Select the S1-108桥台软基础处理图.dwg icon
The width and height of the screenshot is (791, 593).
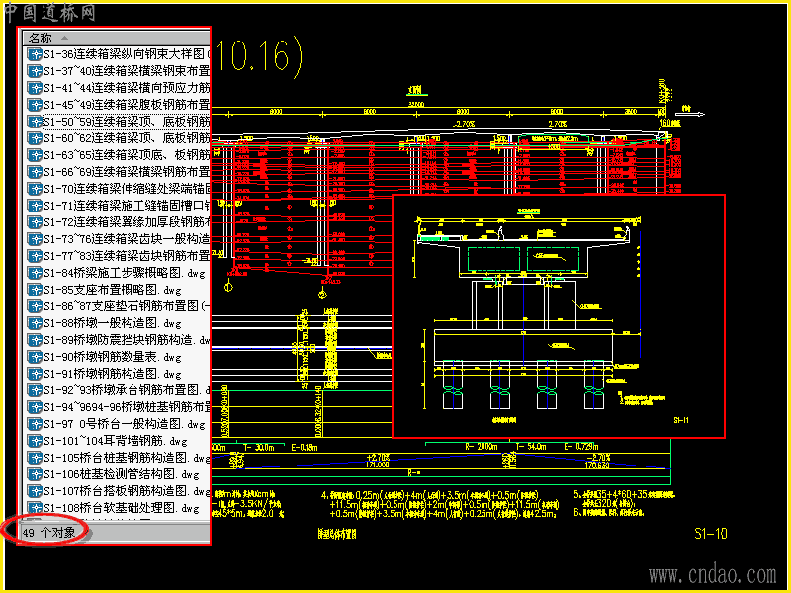point(35,508)
